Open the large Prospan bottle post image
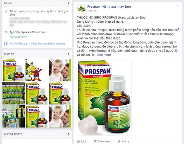The width and height of the screenshot is (184, 144). 104,97
